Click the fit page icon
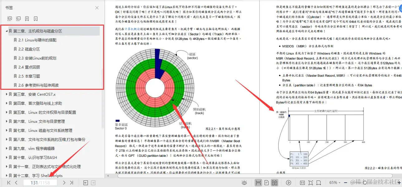 pyautogui.click(x=311, y=183)
